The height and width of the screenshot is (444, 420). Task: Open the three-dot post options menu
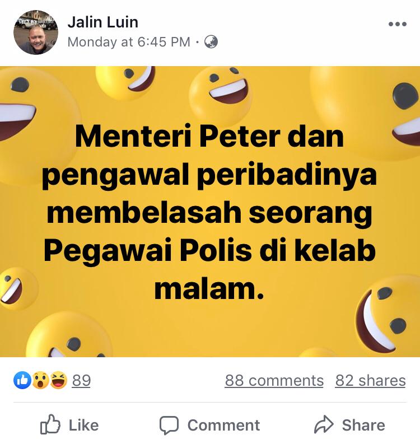point(398,24)
